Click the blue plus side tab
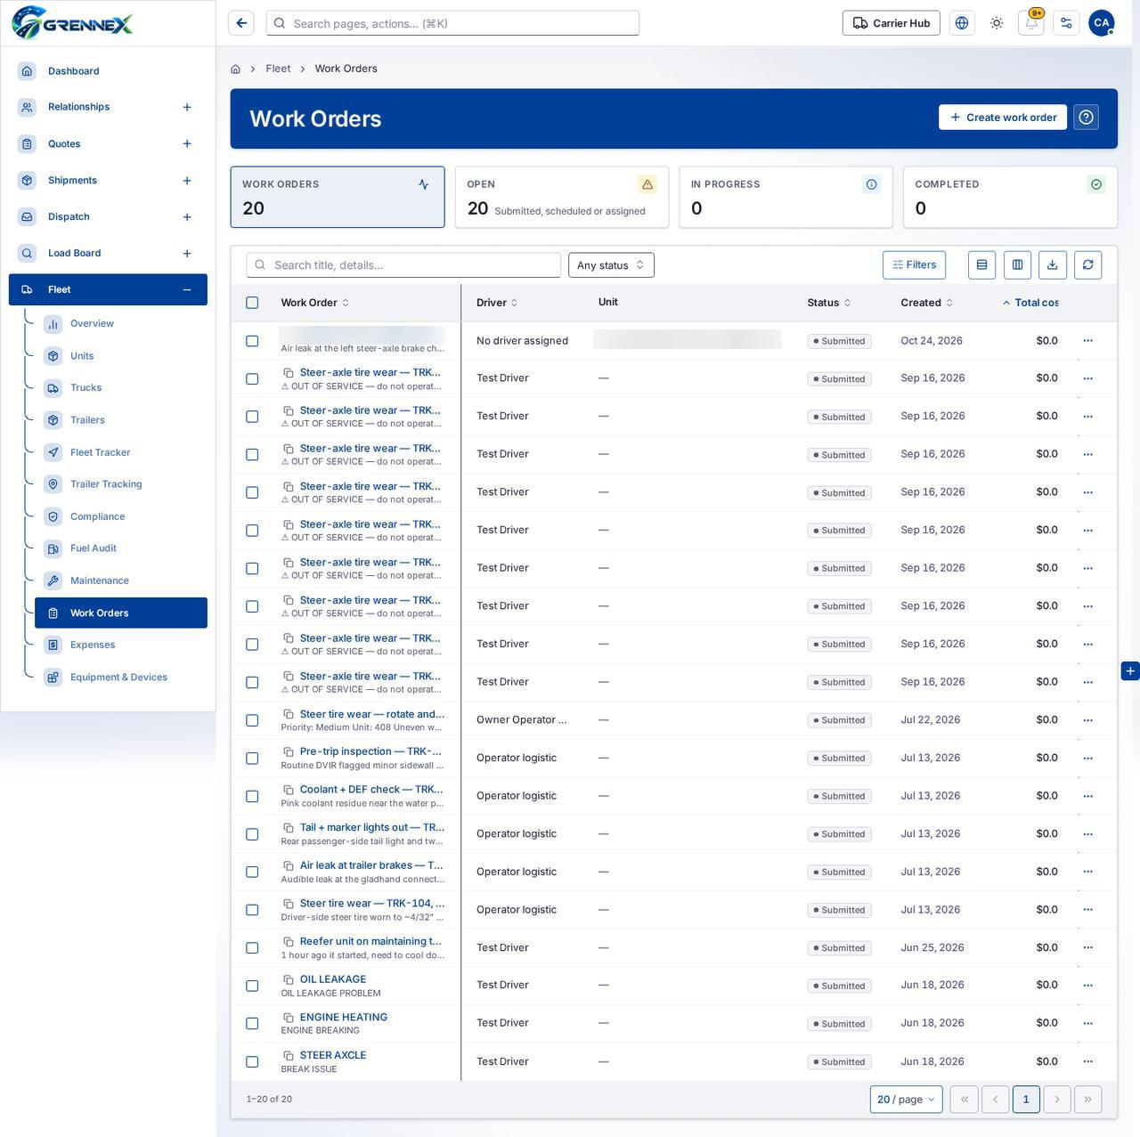The width and height of the screenshot is (1140, 1137). [x=1130, y=670]
